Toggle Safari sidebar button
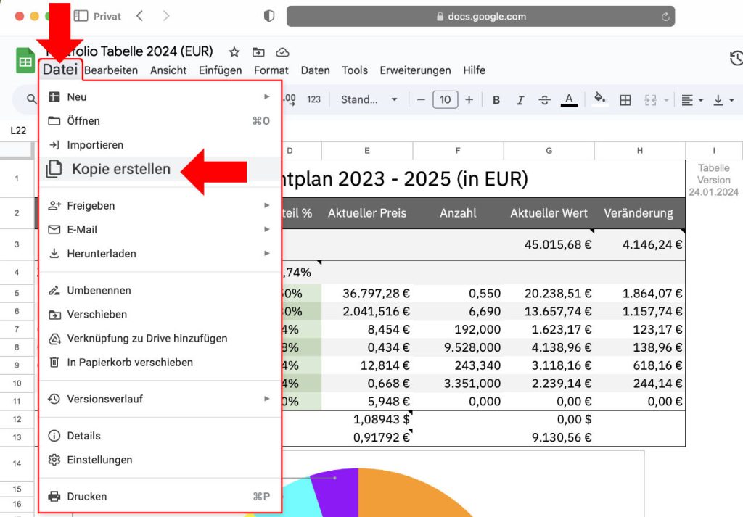The width and height of the screenshot is (743, 517). click(x=81, y=16)
